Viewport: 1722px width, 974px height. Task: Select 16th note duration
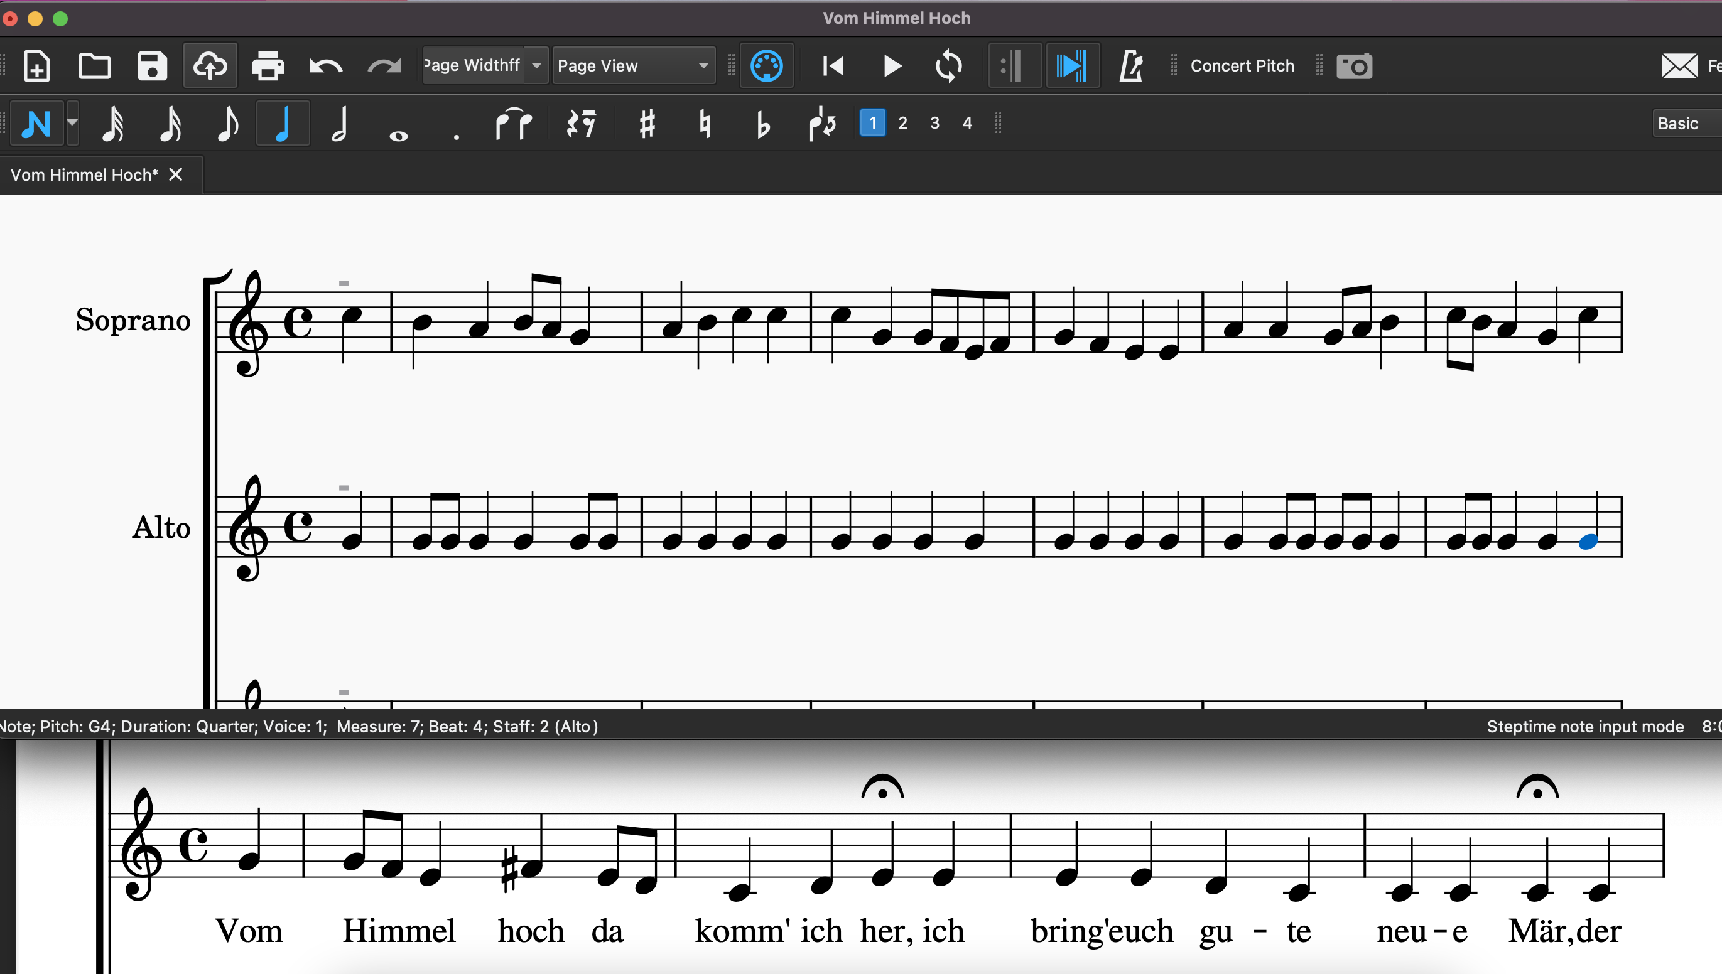(x=170, y=123)
